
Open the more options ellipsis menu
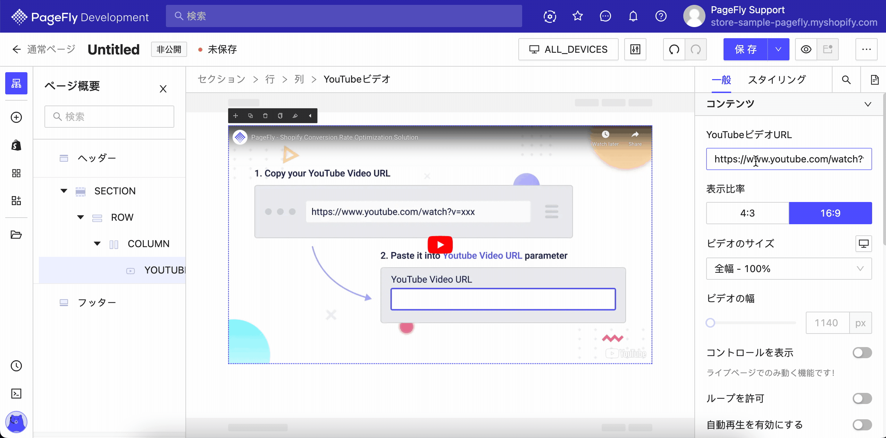[x=867, y=49]
